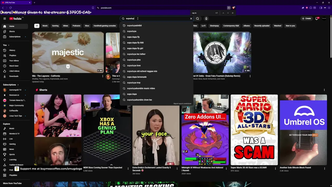
Task: Select the Lo-fi filter chip
Action: 203,26
